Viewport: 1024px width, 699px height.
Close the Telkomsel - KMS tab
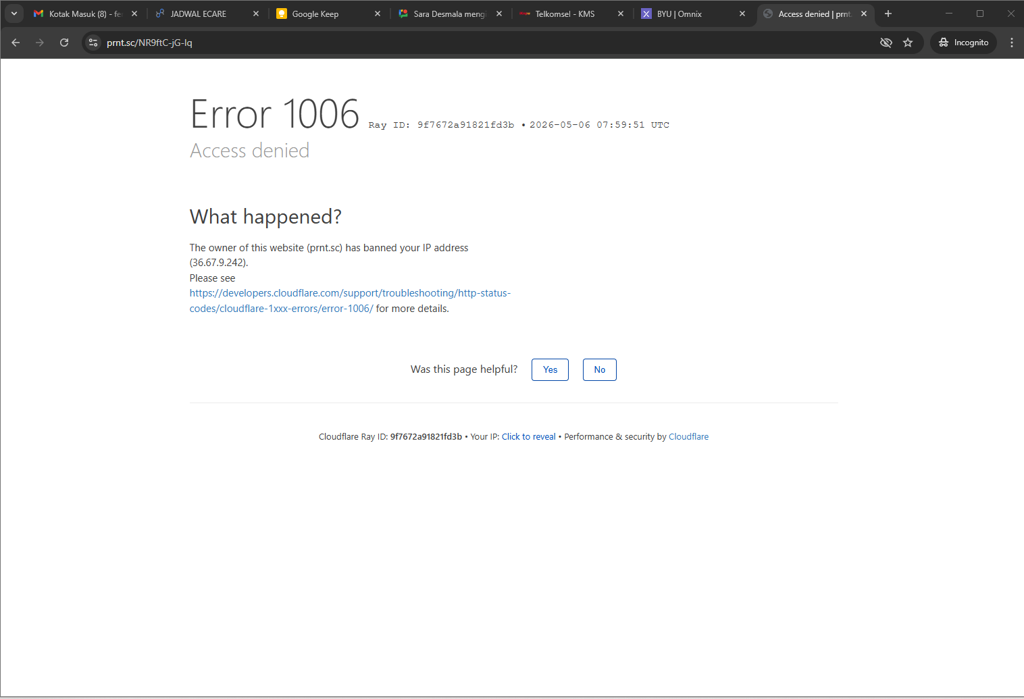pyautogui.click(x=621, y=14)
